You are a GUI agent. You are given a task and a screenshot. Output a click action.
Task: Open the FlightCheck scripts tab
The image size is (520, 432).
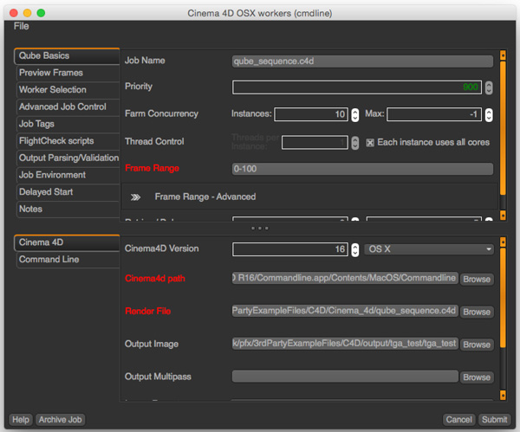click(x=68, y=141)
